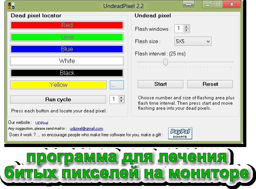Show the White test screen

pos(67,61)
